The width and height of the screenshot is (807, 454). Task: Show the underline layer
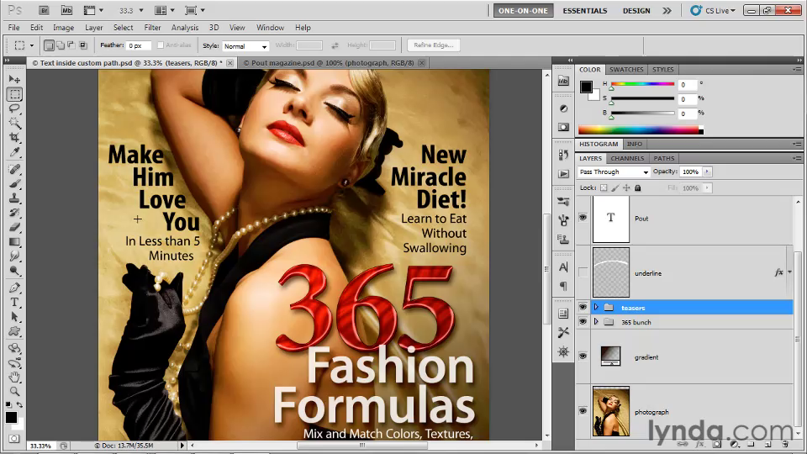click(583, 272)
